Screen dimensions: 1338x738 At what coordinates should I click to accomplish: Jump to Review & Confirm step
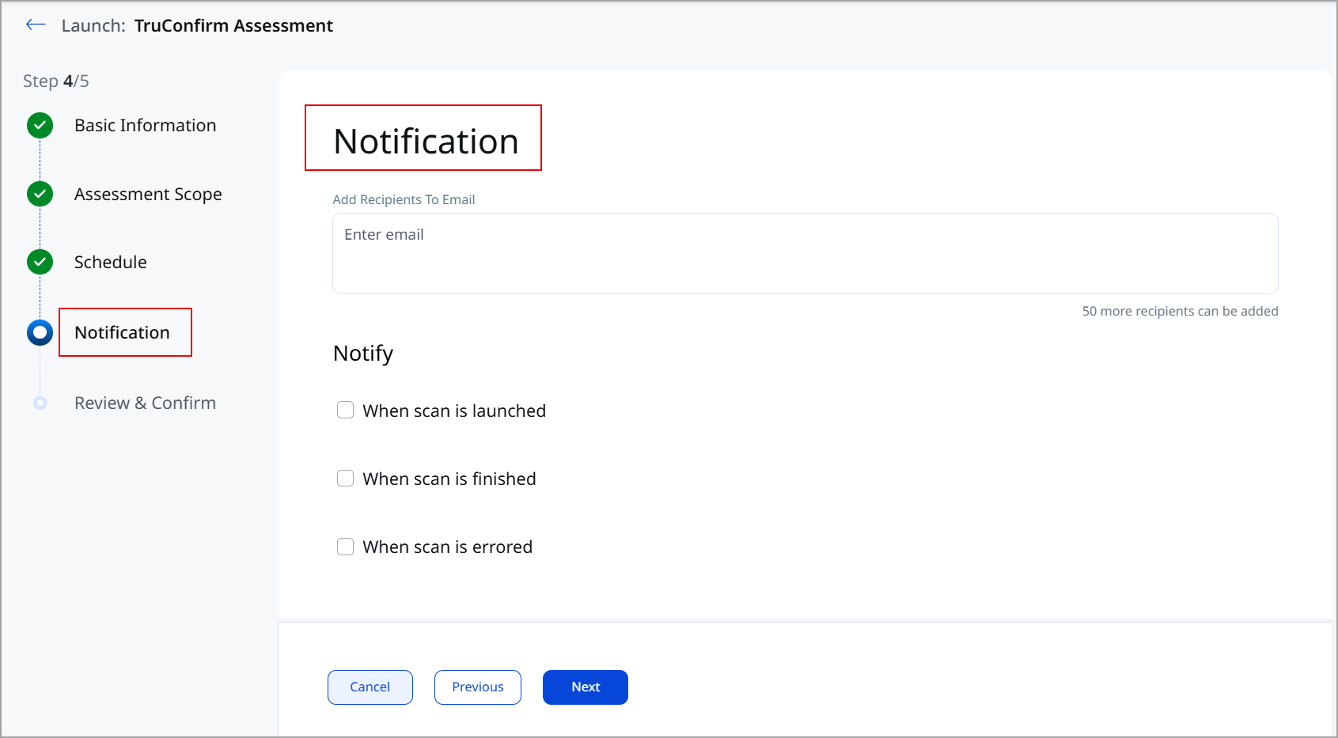(x=145, y=403)
